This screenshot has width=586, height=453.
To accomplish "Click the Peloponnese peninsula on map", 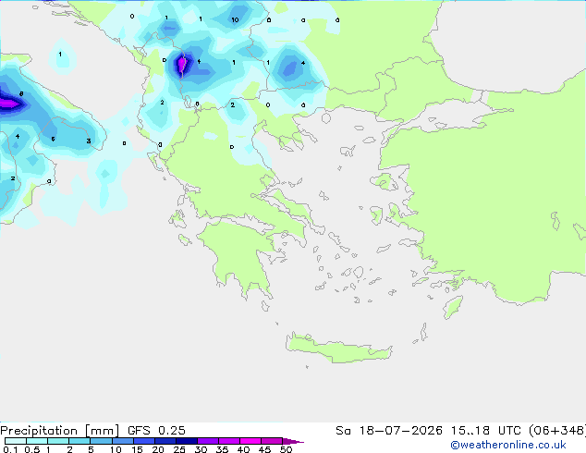I will [x=239, y=254].
